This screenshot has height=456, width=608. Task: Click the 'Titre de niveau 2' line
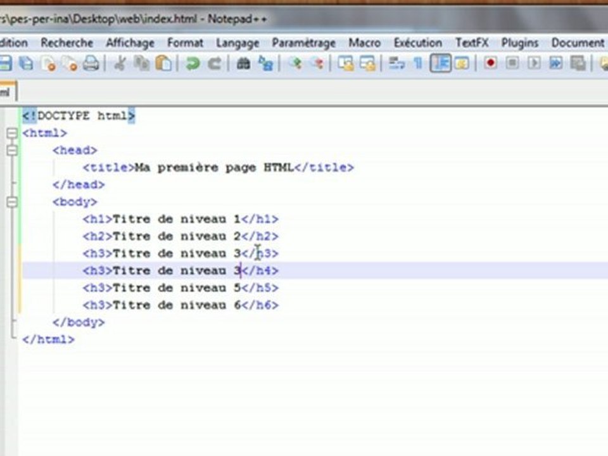(180, 236)
